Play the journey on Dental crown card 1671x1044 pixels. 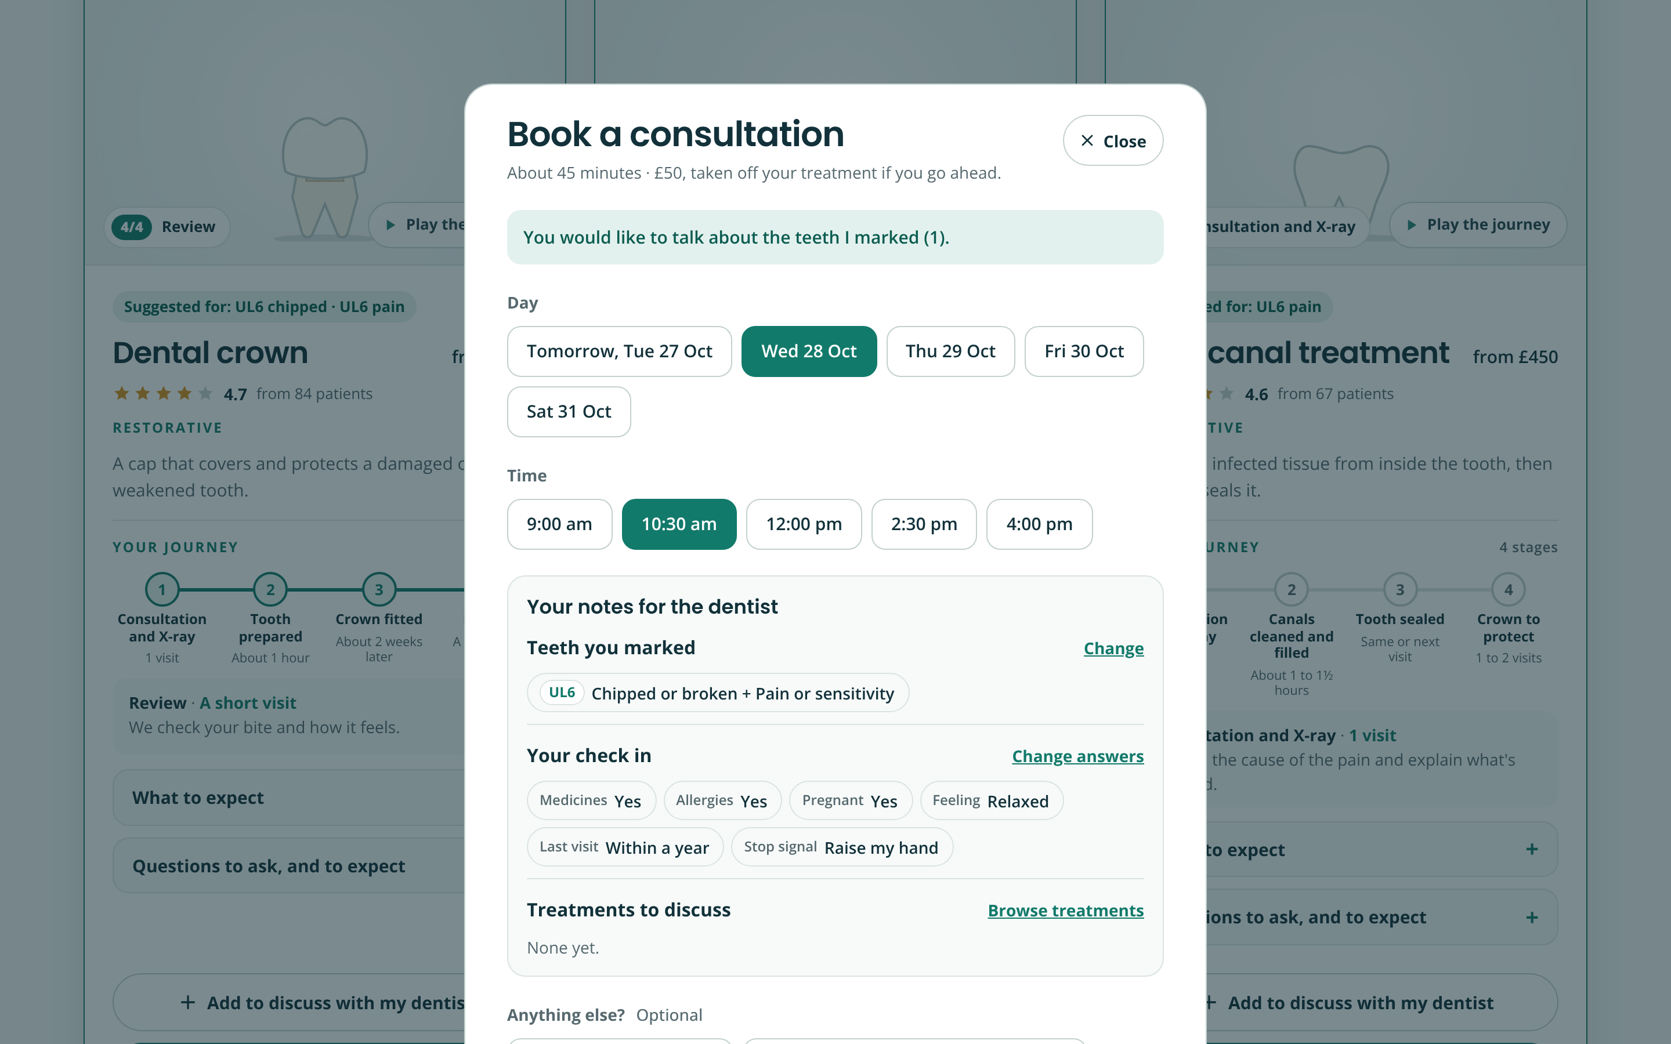pos(417,224)
